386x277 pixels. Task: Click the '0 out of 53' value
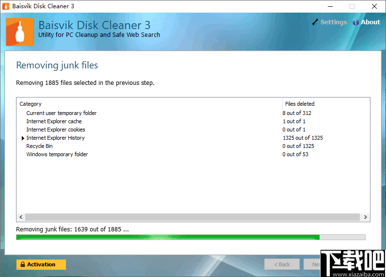[x=295, y=154]
